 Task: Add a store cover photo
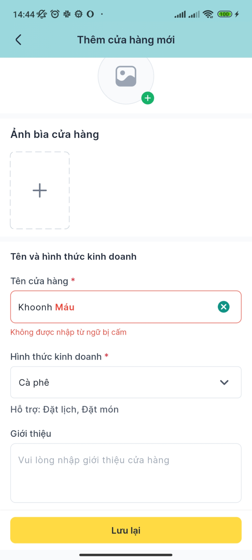(x=40, y=190)
